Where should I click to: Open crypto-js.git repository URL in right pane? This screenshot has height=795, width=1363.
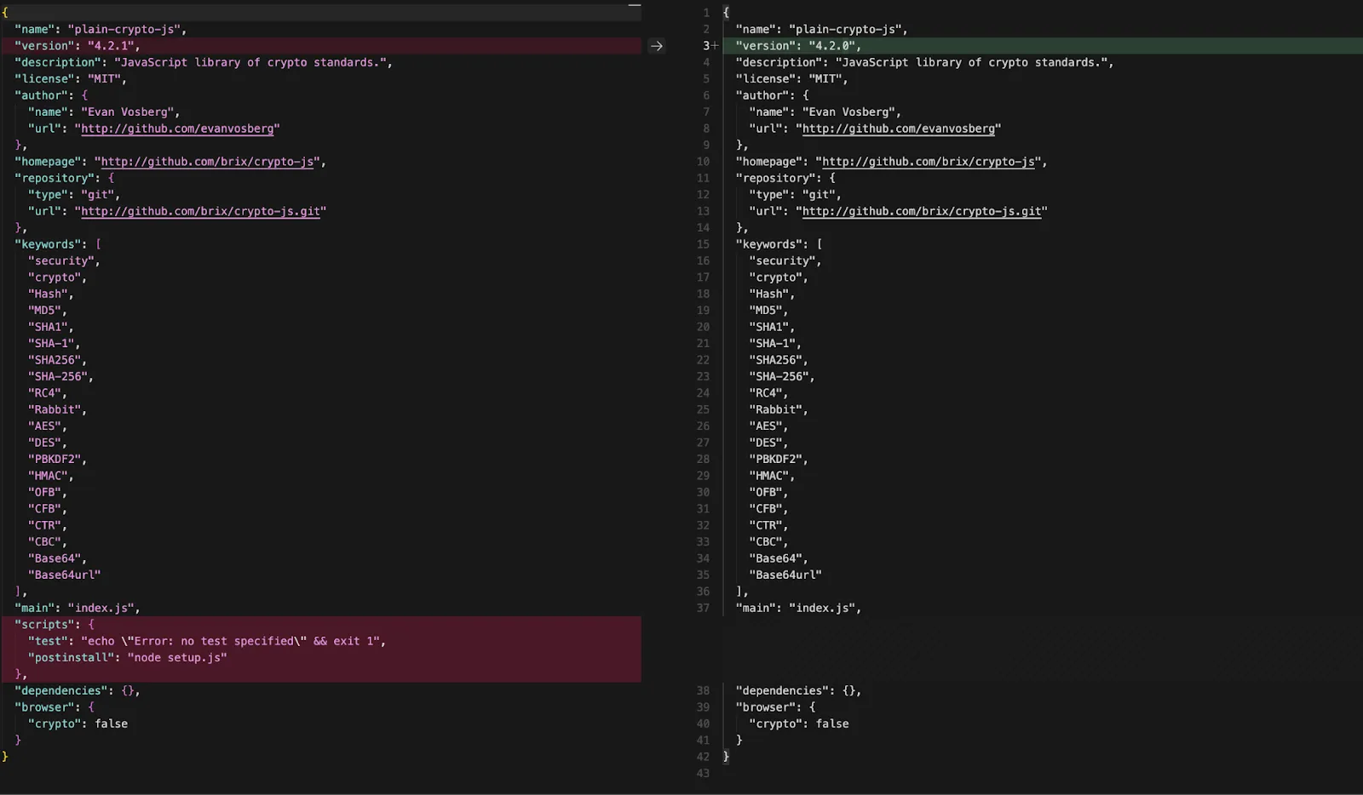[922, 211]
